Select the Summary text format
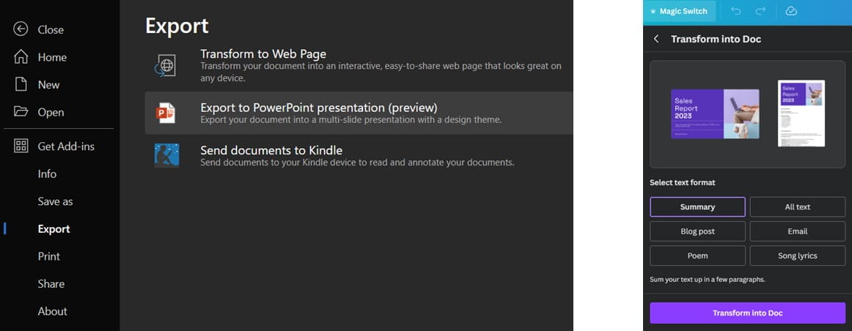Image resolution: width=852 pixels, height=331 pixels. 697,207
